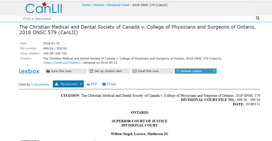This screenshot has width=272, height=141.
Task: Follow the canlii.ca/t/hq4hn short link
Action: [62, 63]
